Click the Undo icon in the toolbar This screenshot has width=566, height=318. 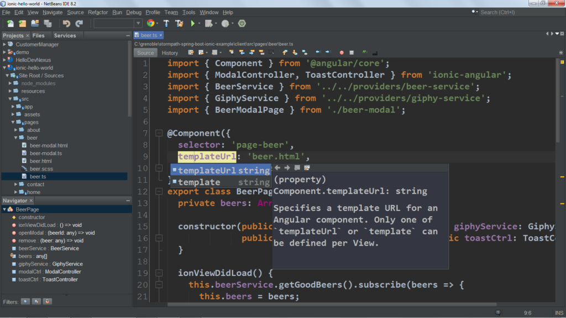[x=66, y=23]
